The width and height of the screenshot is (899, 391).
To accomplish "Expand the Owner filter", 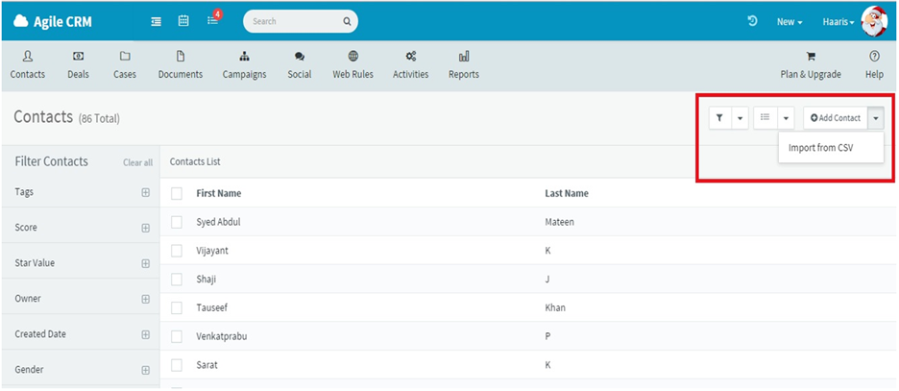I will click(146, 300).
